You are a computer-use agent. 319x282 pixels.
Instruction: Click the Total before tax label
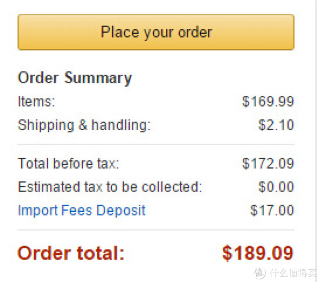(69, 163)
